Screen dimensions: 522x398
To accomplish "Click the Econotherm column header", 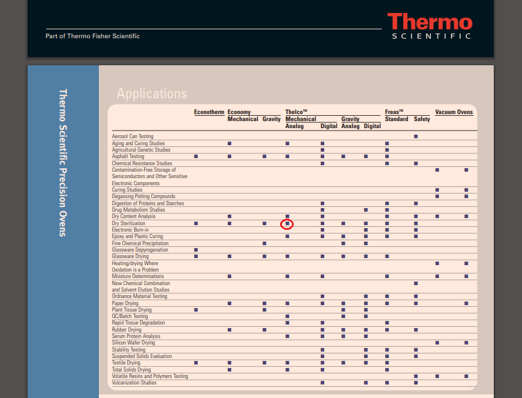I will (209, 112).
